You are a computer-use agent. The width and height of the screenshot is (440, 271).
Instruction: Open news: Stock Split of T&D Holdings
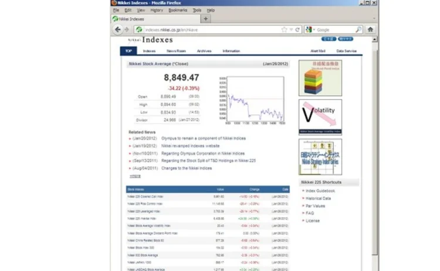(208, 161)
